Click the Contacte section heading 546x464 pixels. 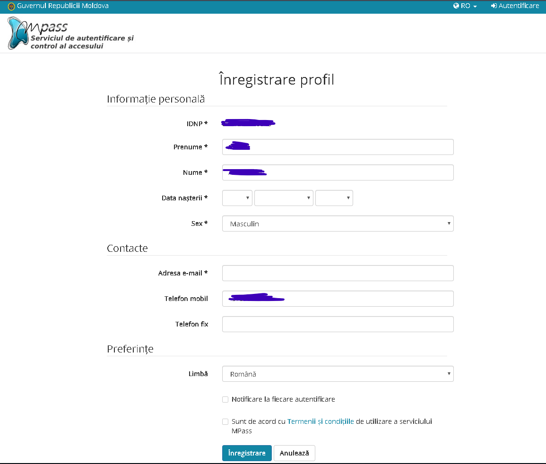pos(128,248)
